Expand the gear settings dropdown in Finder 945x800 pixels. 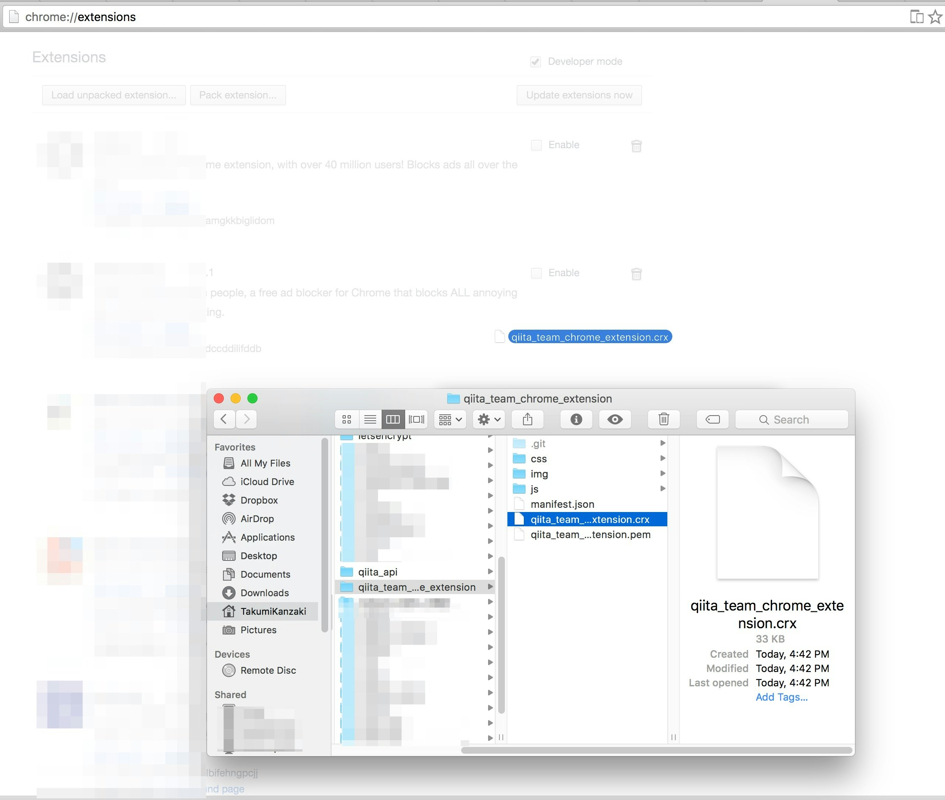489,418
